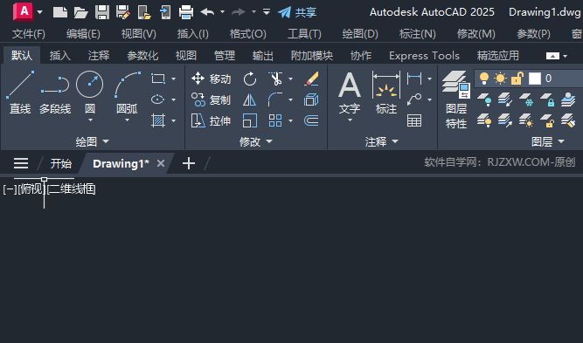The image size is (583, 343).
Task: Click the Open file icon
Action: click(x=80, y=12)
